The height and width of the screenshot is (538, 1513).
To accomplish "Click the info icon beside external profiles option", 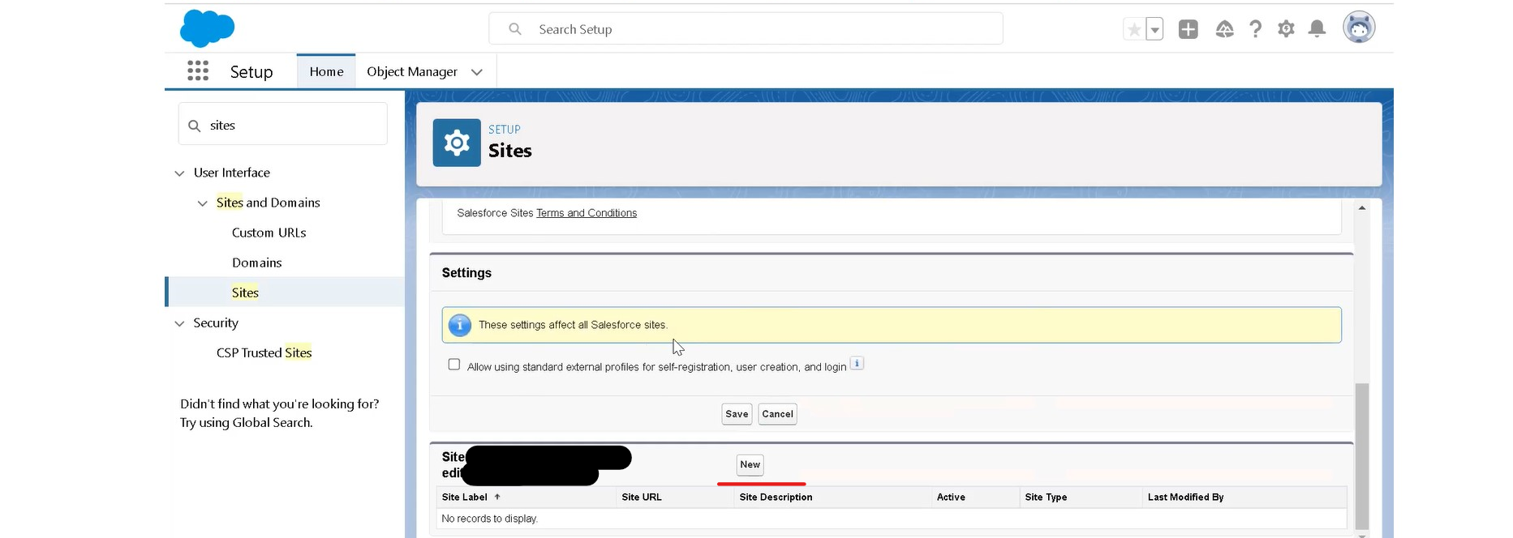I will [857, 363].
